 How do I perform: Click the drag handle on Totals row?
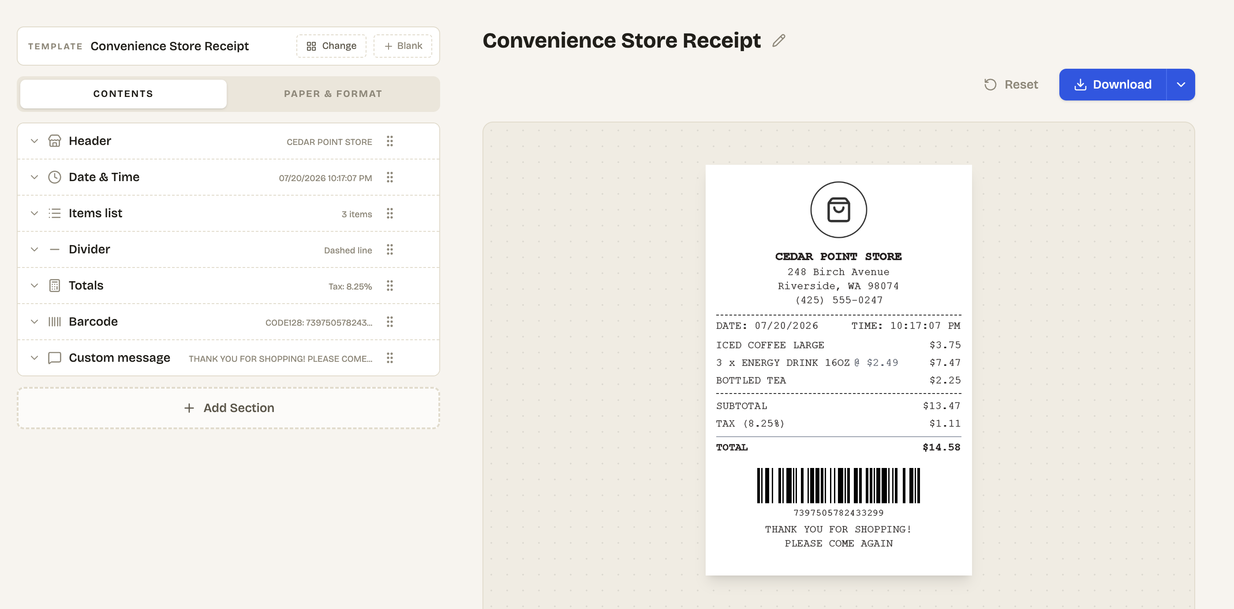pos(390,286)
